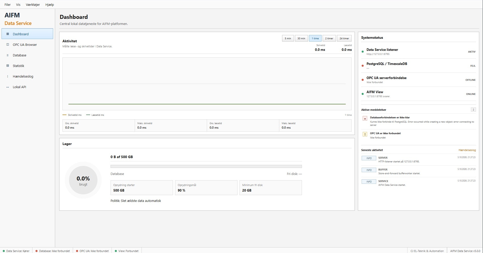This screenshot has width=483, height=253.
Task: Click the INFO badge on the SERVER entry
Action: pos(369,158)
